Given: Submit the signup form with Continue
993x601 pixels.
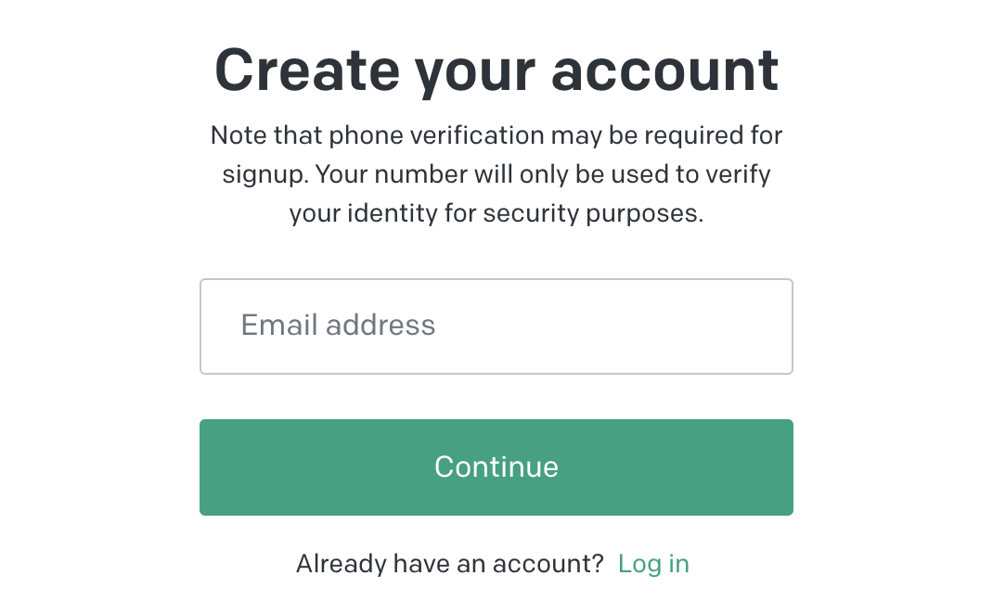Looking at the screenshot, I should coord(496,467).
